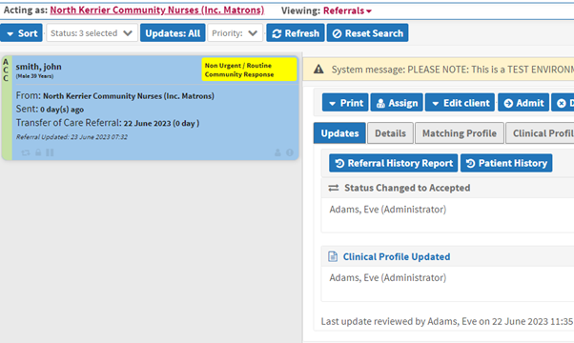Click the Clinical Profile Updated document icon
This screenshot has height=343, width=574.
coord(333,256)
